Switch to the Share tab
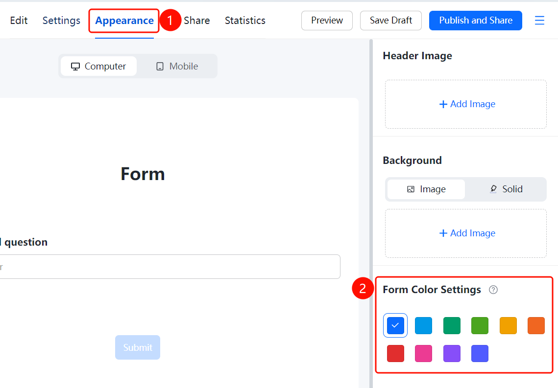 pos(197,21)
